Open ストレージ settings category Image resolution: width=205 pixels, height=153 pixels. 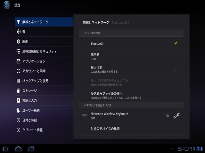pyautogui.click(x=44, y=91)
